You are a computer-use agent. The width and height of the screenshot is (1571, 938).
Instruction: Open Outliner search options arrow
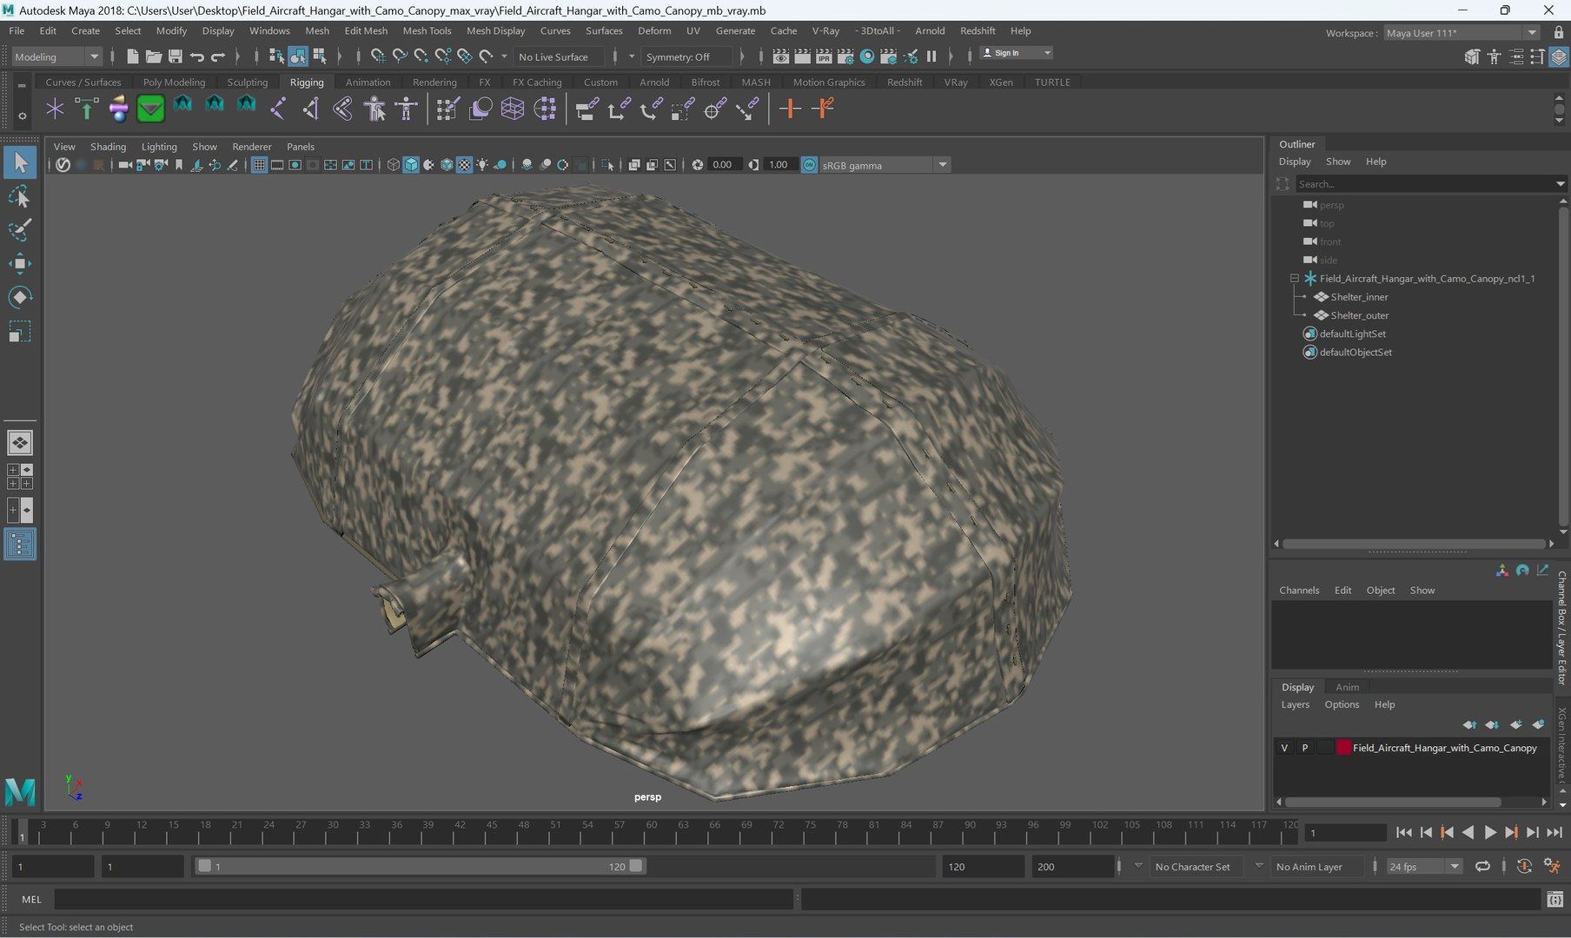1560,184
